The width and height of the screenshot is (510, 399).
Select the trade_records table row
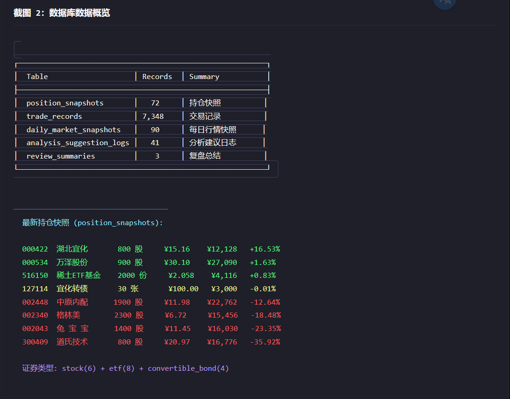click(x=141, y=116)
